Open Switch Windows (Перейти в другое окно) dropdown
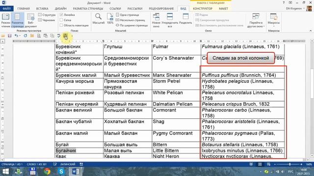This screenshot has height=176, width=314. [x=256, y=20]
